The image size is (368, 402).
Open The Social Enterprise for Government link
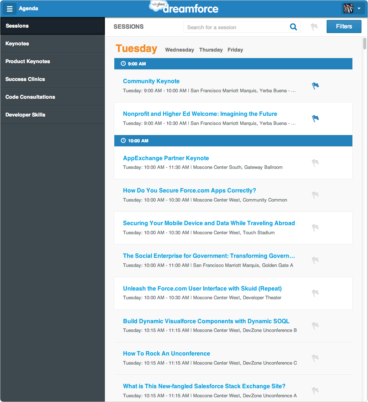(209, 256)
